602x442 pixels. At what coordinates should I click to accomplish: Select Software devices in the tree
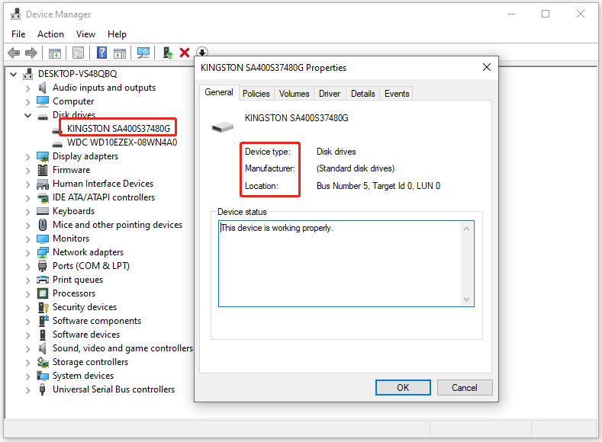click(86, 335)
